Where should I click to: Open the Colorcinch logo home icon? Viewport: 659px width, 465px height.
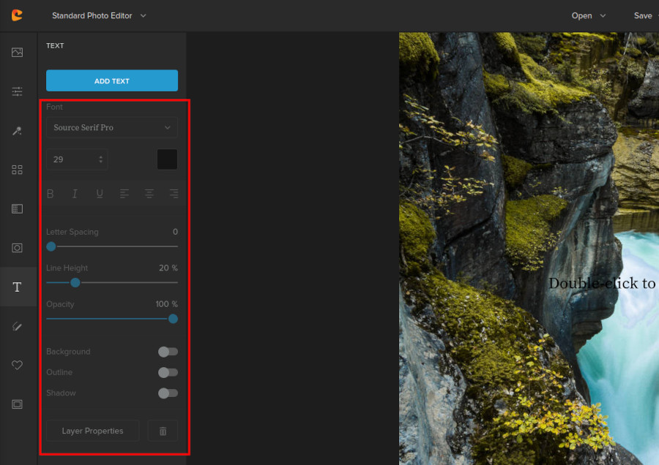17,15
